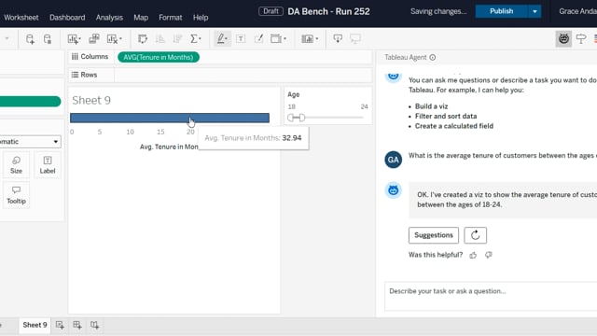Click the Age filter minimum value 18
The height and width of the screenshot is (336, 597).
click(292, 106)
